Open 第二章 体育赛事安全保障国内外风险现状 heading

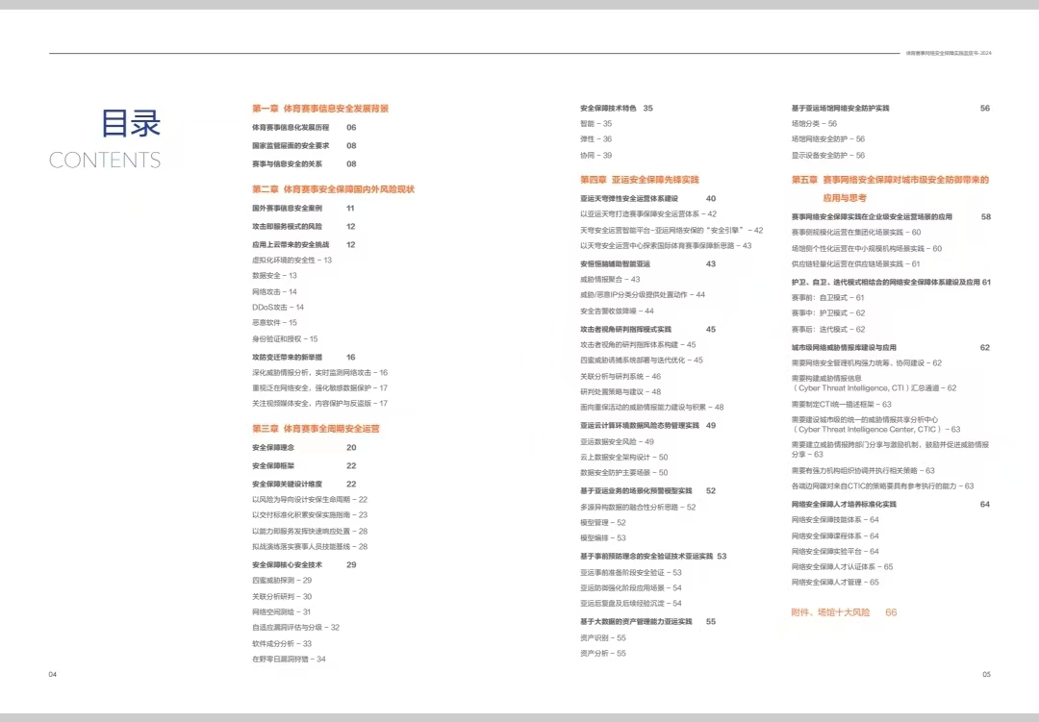point(333,189)
